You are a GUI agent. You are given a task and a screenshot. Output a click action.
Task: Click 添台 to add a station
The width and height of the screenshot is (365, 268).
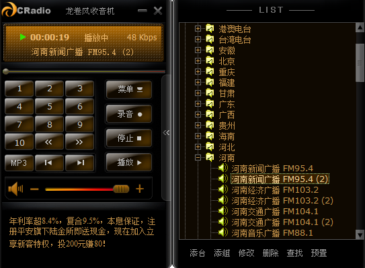pyautogui.click(x=198, y=253)
